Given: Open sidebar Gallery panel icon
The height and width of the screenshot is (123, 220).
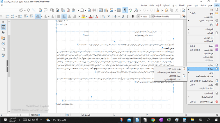Looking at the screenshot, I should 3,38.
